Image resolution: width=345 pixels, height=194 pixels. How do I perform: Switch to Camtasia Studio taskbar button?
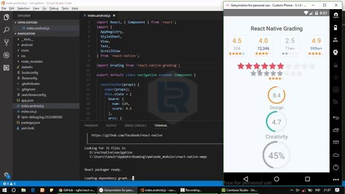[x=239, y=190]
